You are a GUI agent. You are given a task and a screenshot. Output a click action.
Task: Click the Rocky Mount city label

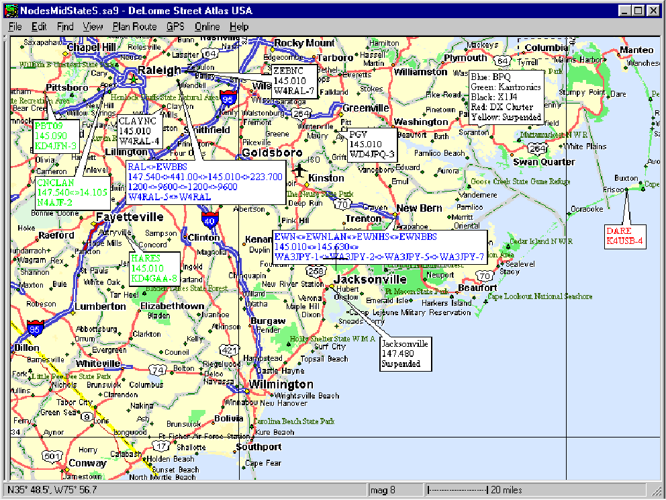pyautogui.click(x=304, y=43)
